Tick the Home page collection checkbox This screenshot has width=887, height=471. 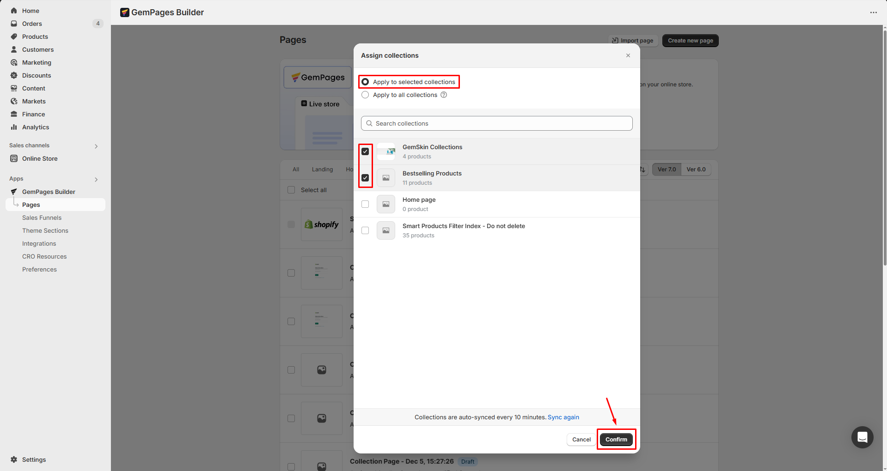point(365,204)
